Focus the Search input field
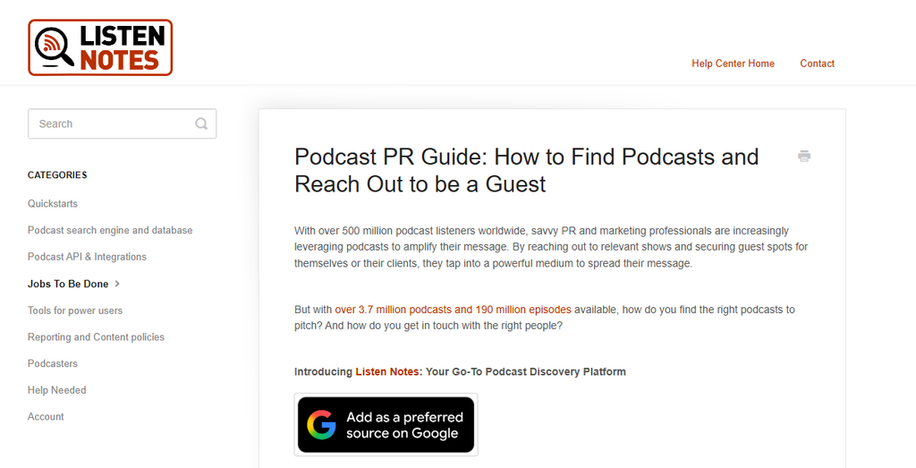Image resolution: width=916 pixels, height=468 pixels. pyautogui.click(x=122, y=123)
